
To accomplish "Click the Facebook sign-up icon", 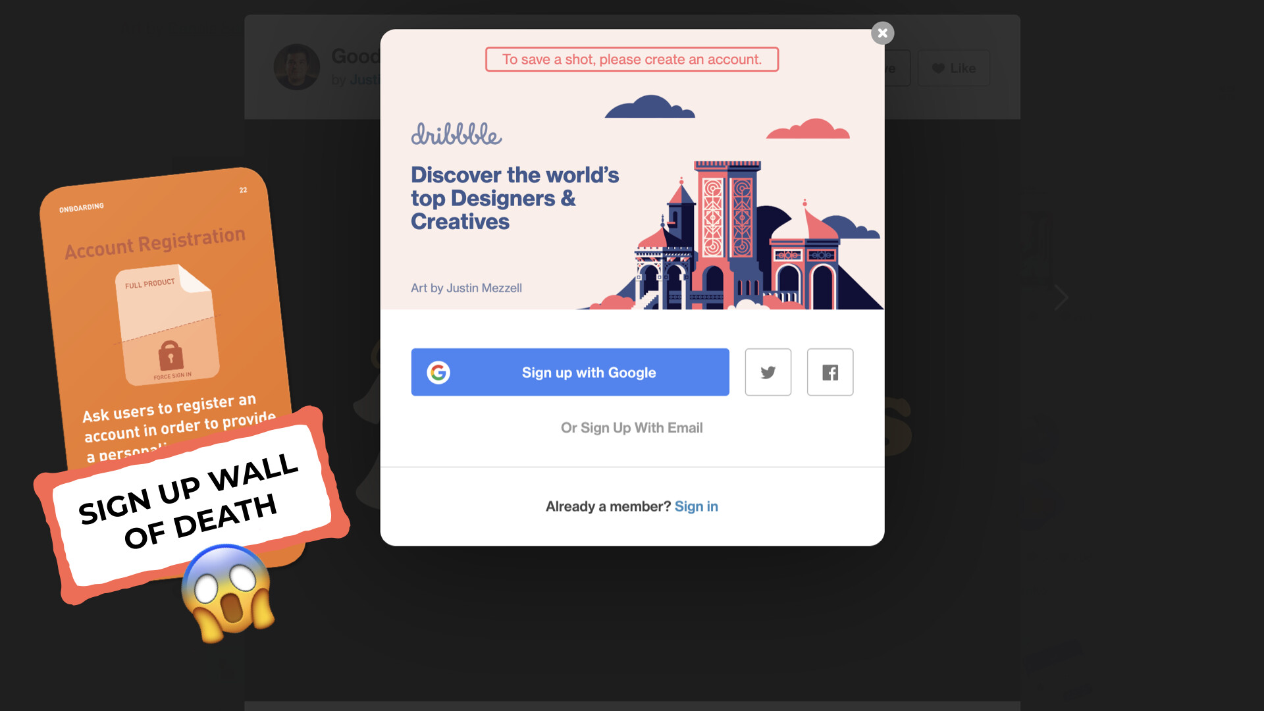I will click(830, 372).
